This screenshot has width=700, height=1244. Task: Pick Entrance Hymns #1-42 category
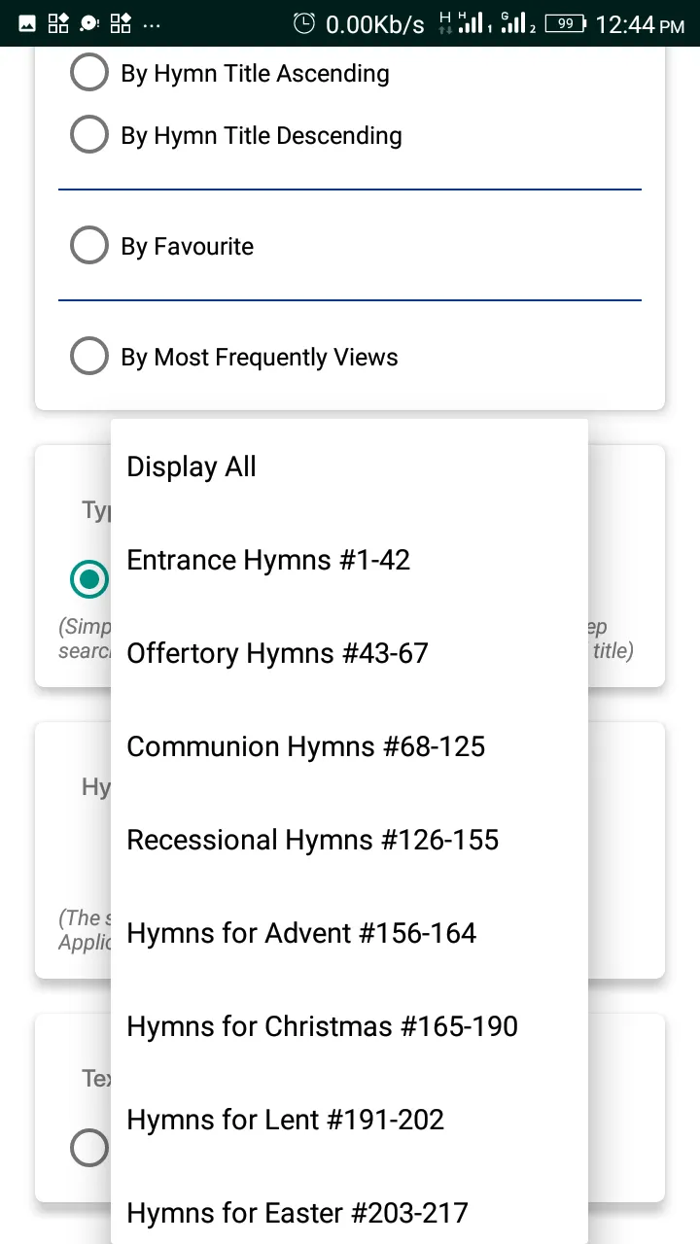[349, 560]
